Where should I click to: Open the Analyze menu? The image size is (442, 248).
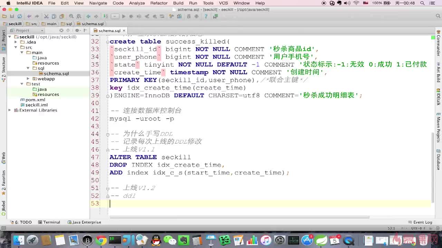tap(137, 3)
